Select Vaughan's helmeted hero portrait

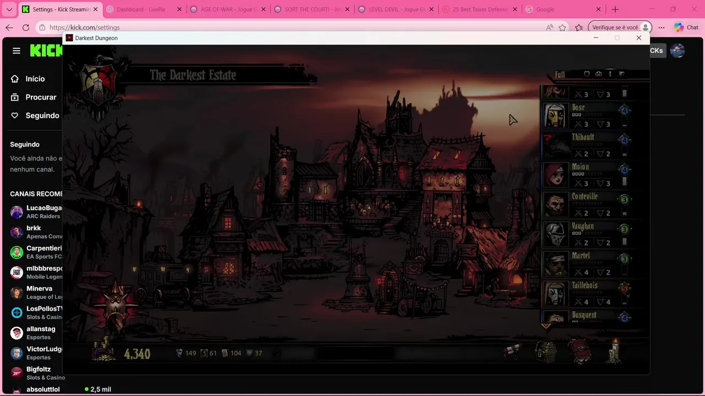[x=555, y=234]
